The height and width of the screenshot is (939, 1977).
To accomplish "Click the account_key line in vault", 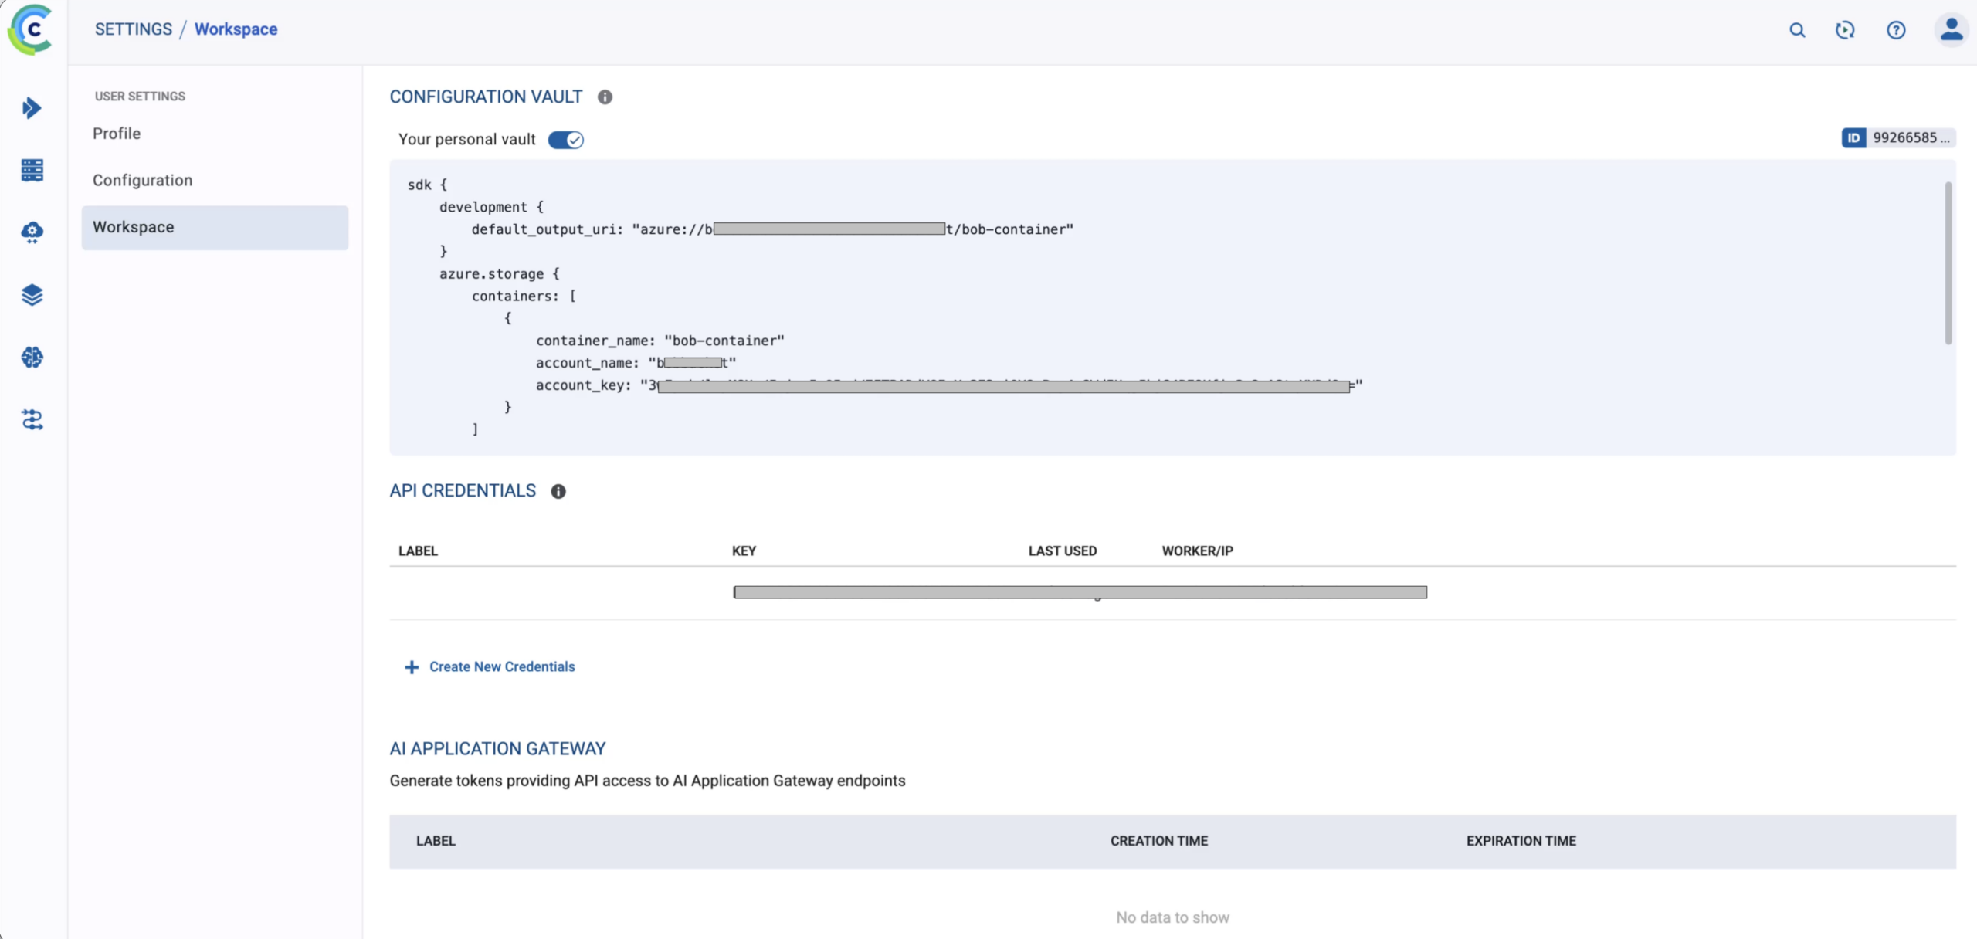I will (x=949, y=385).
